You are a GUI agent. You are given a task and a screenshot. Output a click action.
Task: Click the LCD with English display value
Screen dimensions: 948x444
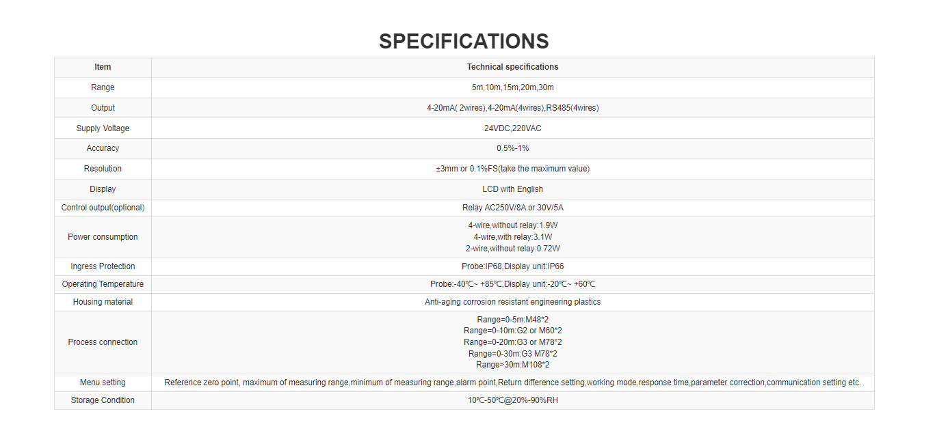(512, 189)
